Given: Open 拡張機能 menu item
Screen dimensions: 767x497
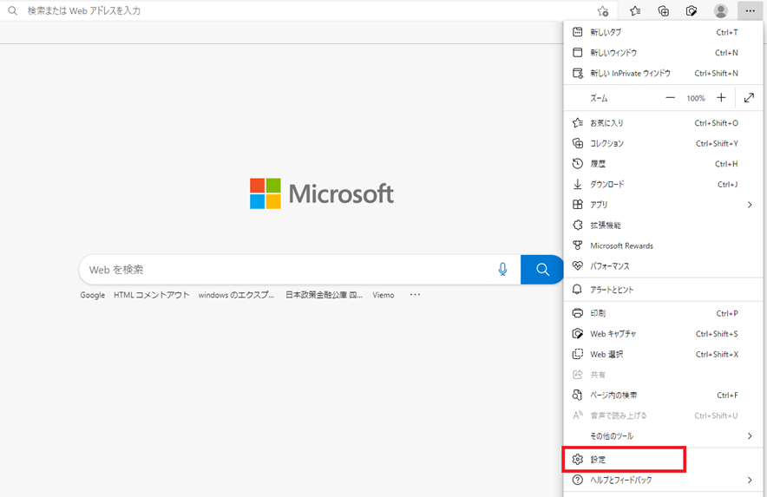Looking at the screenshot, I should [663, 225].
